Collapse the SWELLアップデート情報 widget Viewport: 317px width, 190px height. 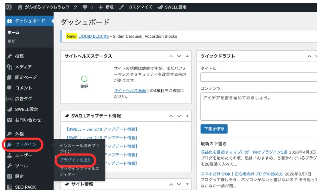point(187,116)
